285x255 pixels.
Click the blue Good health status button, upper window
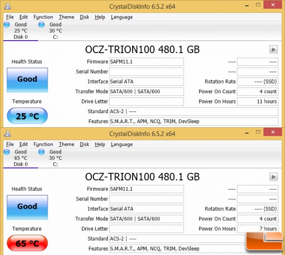(27, 80)
